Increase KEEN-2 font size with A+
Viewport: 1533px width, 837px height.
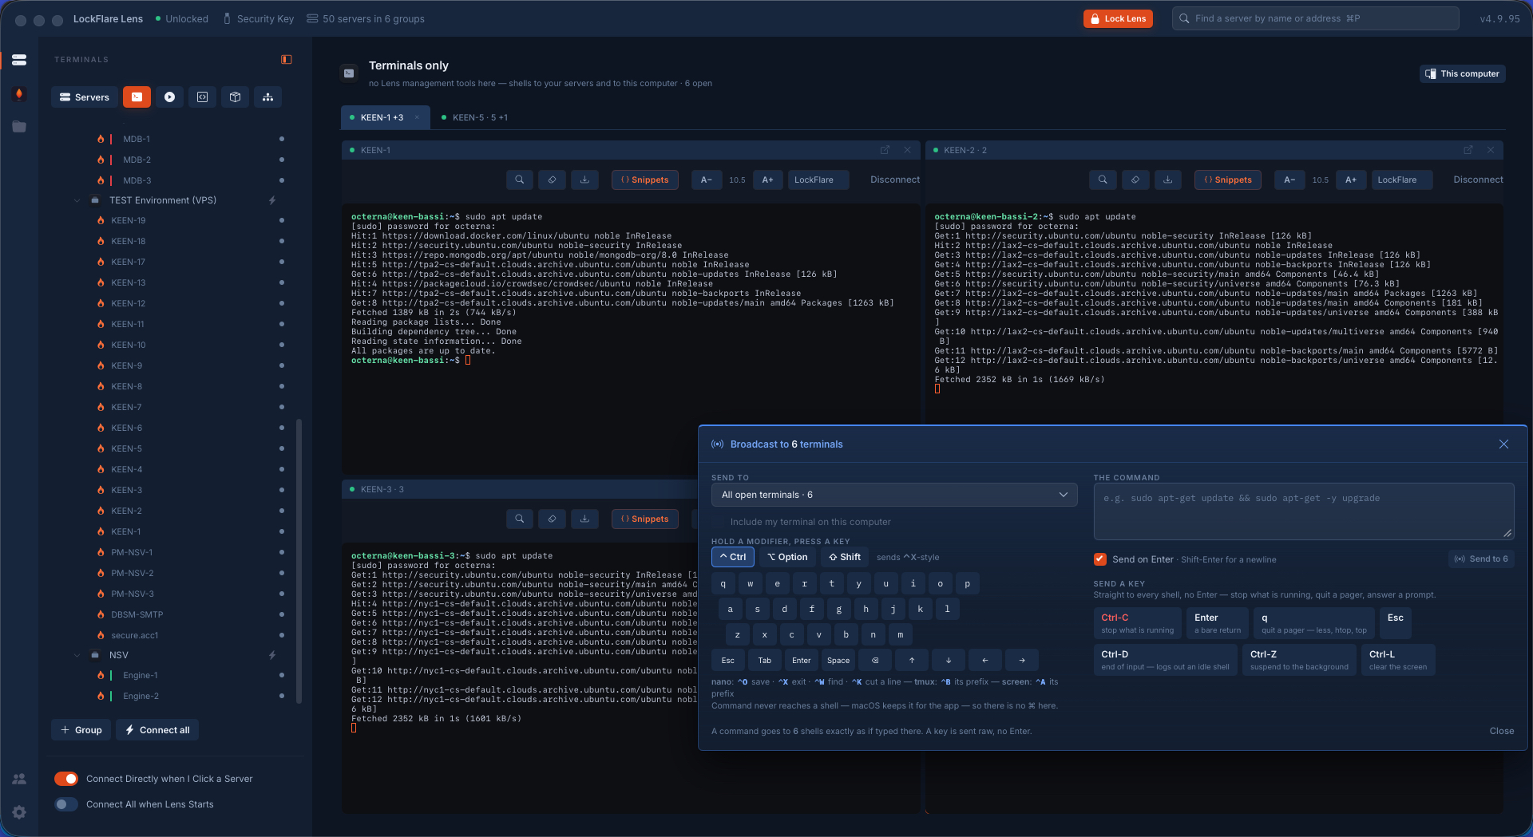click(1351, 180)
